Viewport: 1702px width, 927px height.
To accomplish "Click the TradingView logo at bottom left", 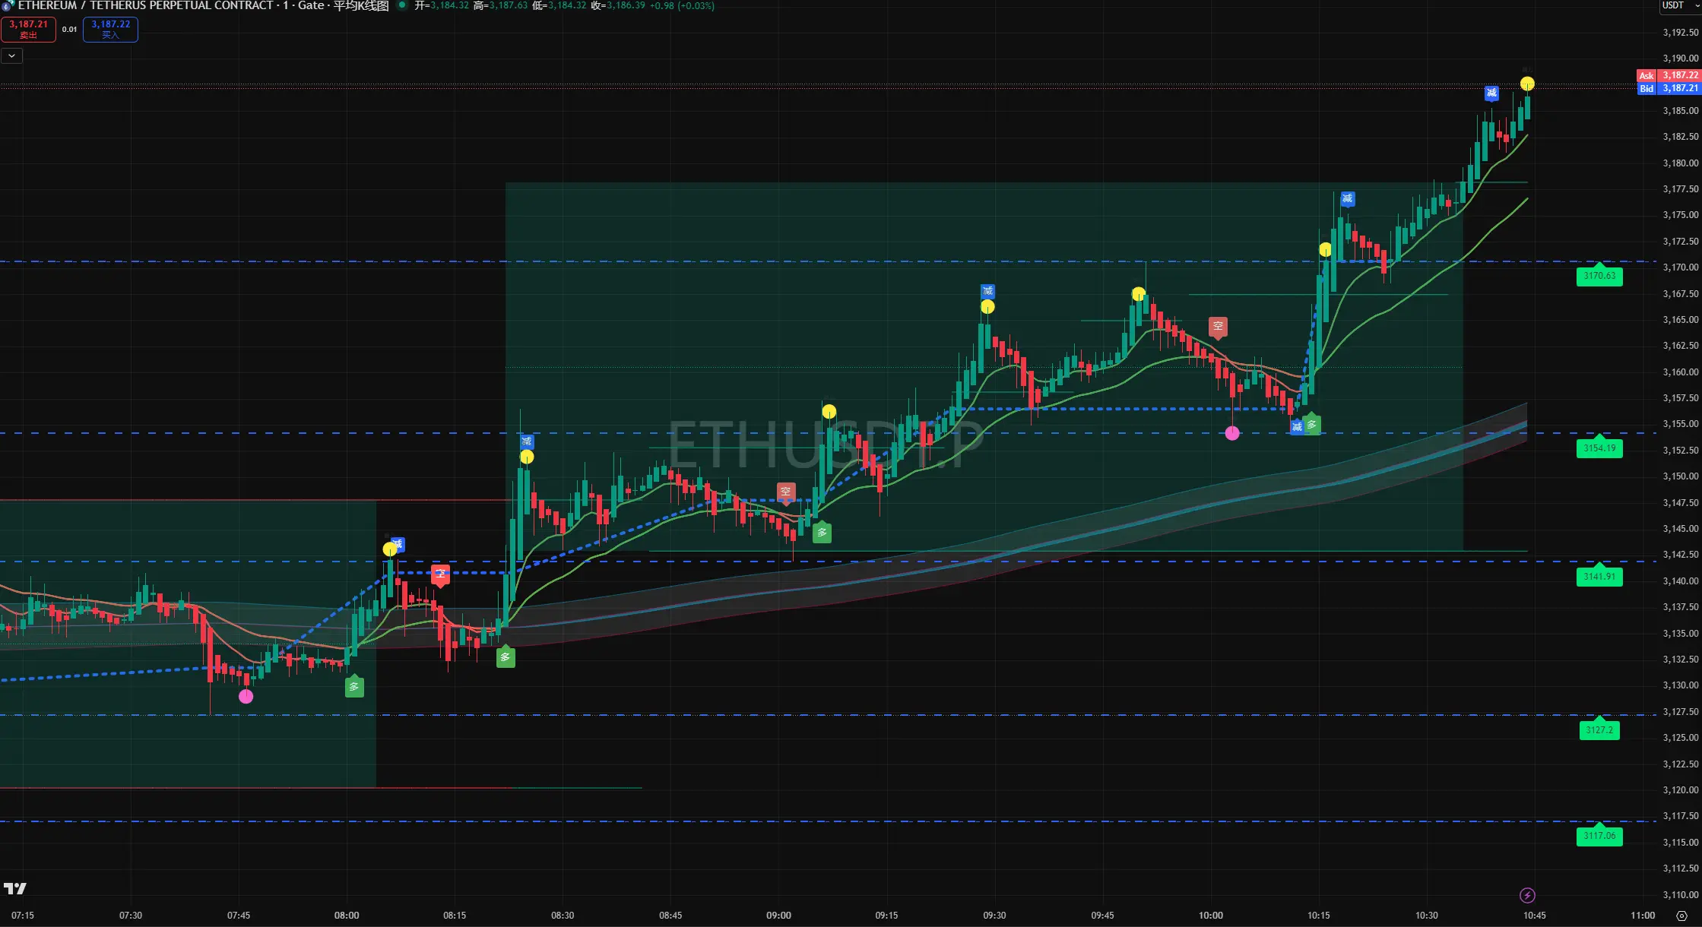I will coord(15,888).
